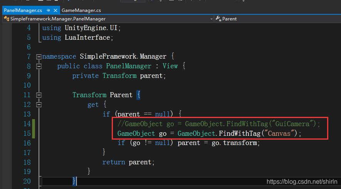Image resolution: width=341 pixels, height=189 pixels.
Task: Click line number 14 in the margin
Action: coord(27,124)
